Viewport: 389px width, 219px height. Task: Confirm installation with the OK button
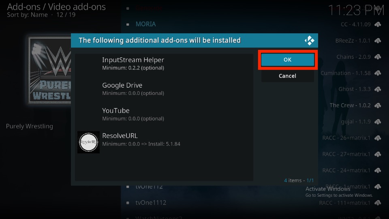288,60
